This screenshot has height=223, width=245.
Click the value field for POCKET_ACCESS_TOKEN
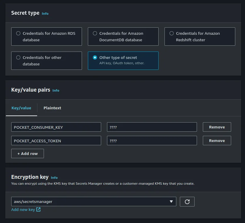(x=152, y=141)
